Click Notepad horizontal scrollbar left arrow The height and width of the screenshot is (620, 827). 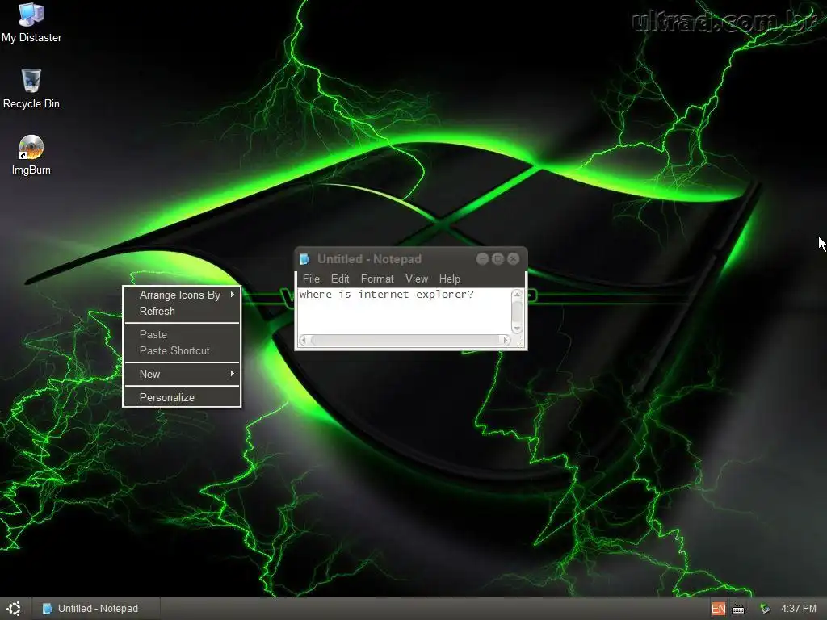[304, 341]
